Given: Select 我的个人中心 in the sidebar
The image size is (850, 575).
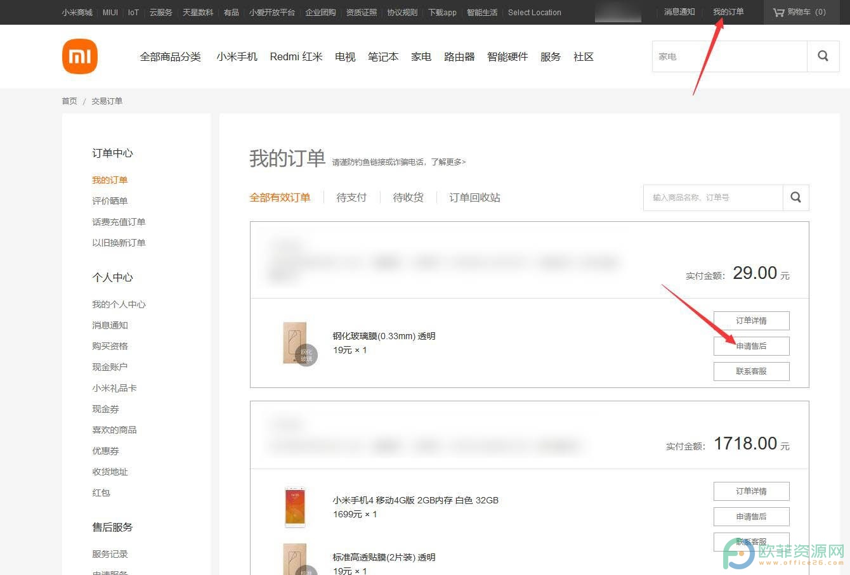Looking at the screenshot, I should point(119,304).
